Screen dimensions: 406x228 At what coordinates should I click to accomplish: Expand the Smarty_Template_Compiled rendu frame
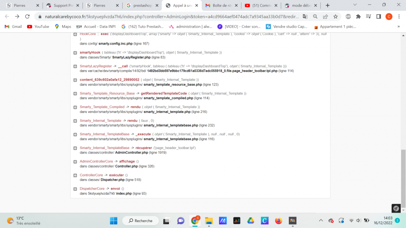point(75,107)
